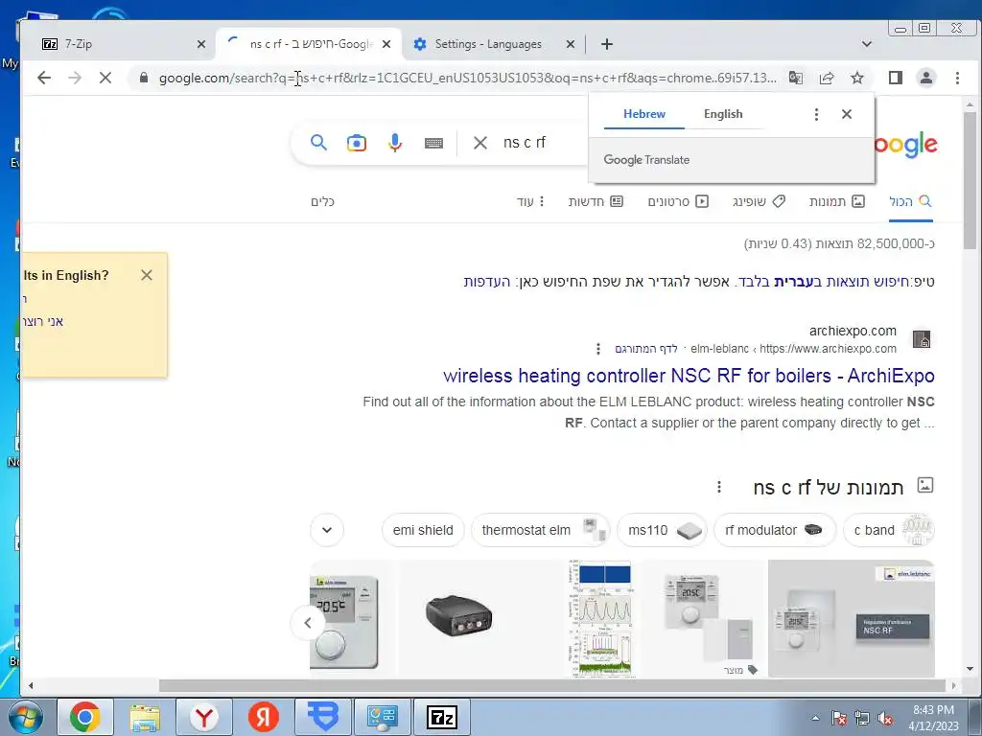The width and height of the screenshot is (982, 736).
Task: Open image section three-dot options
Action: pos(719,486)
